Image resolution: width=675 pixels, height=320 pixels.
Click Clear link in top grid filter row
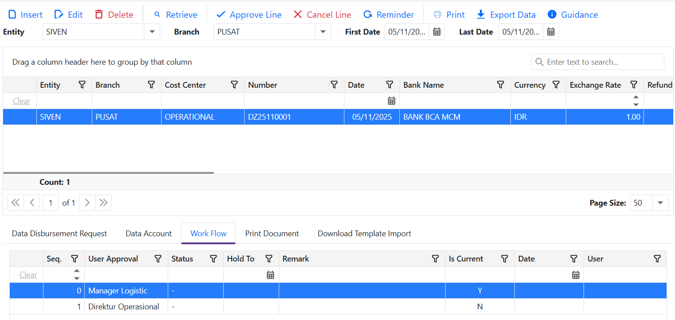click(x=21, y=101)
